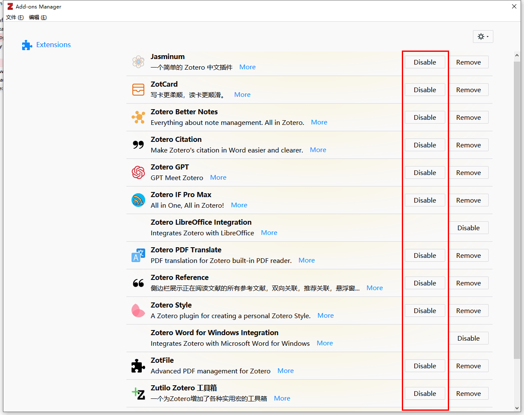Click the vertical scrollbar of extensions list
The image size is (524, 415).
[517, 212]
